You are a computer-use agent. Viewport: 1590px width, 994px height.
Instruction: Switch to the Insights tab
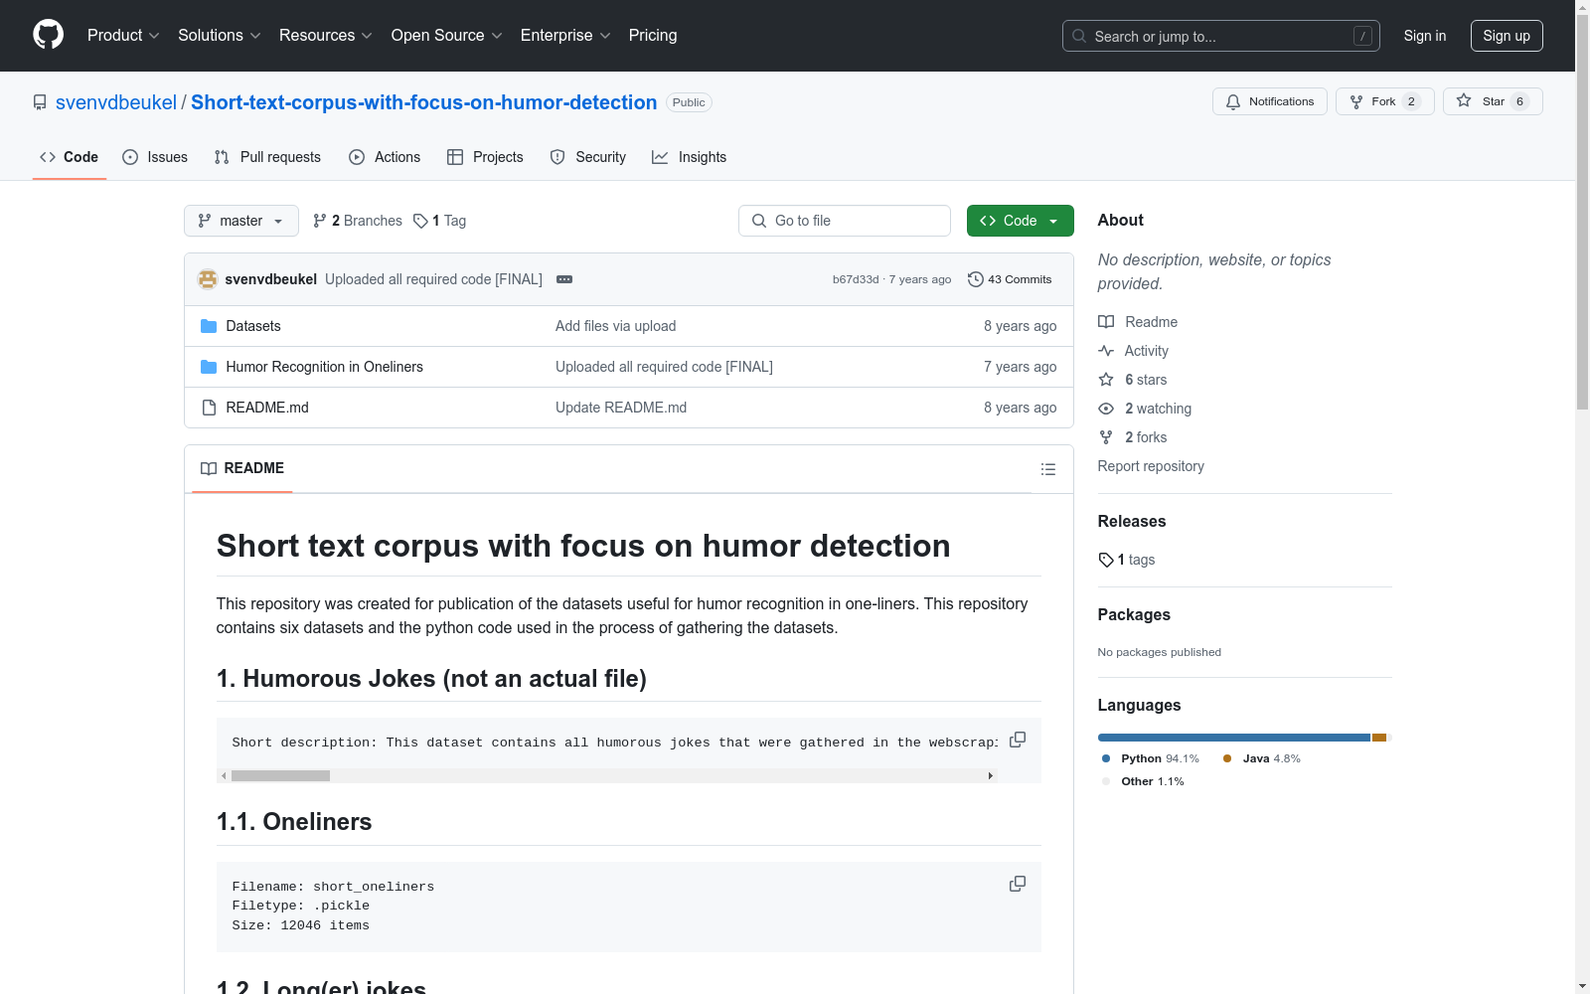pos(690,157)
